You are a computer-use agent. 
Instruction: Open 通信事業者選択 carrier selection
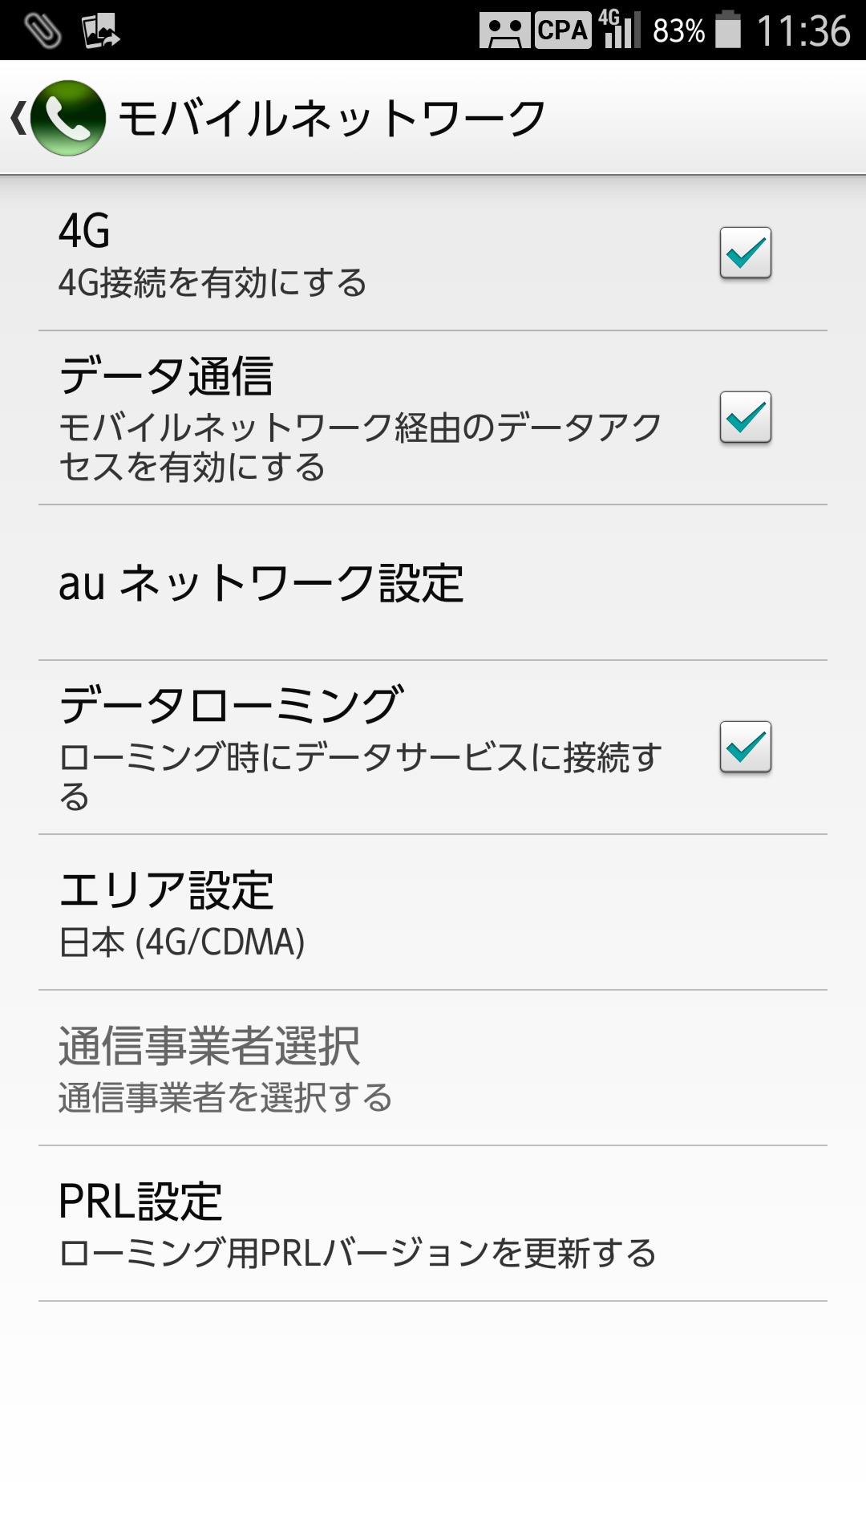433,1068
